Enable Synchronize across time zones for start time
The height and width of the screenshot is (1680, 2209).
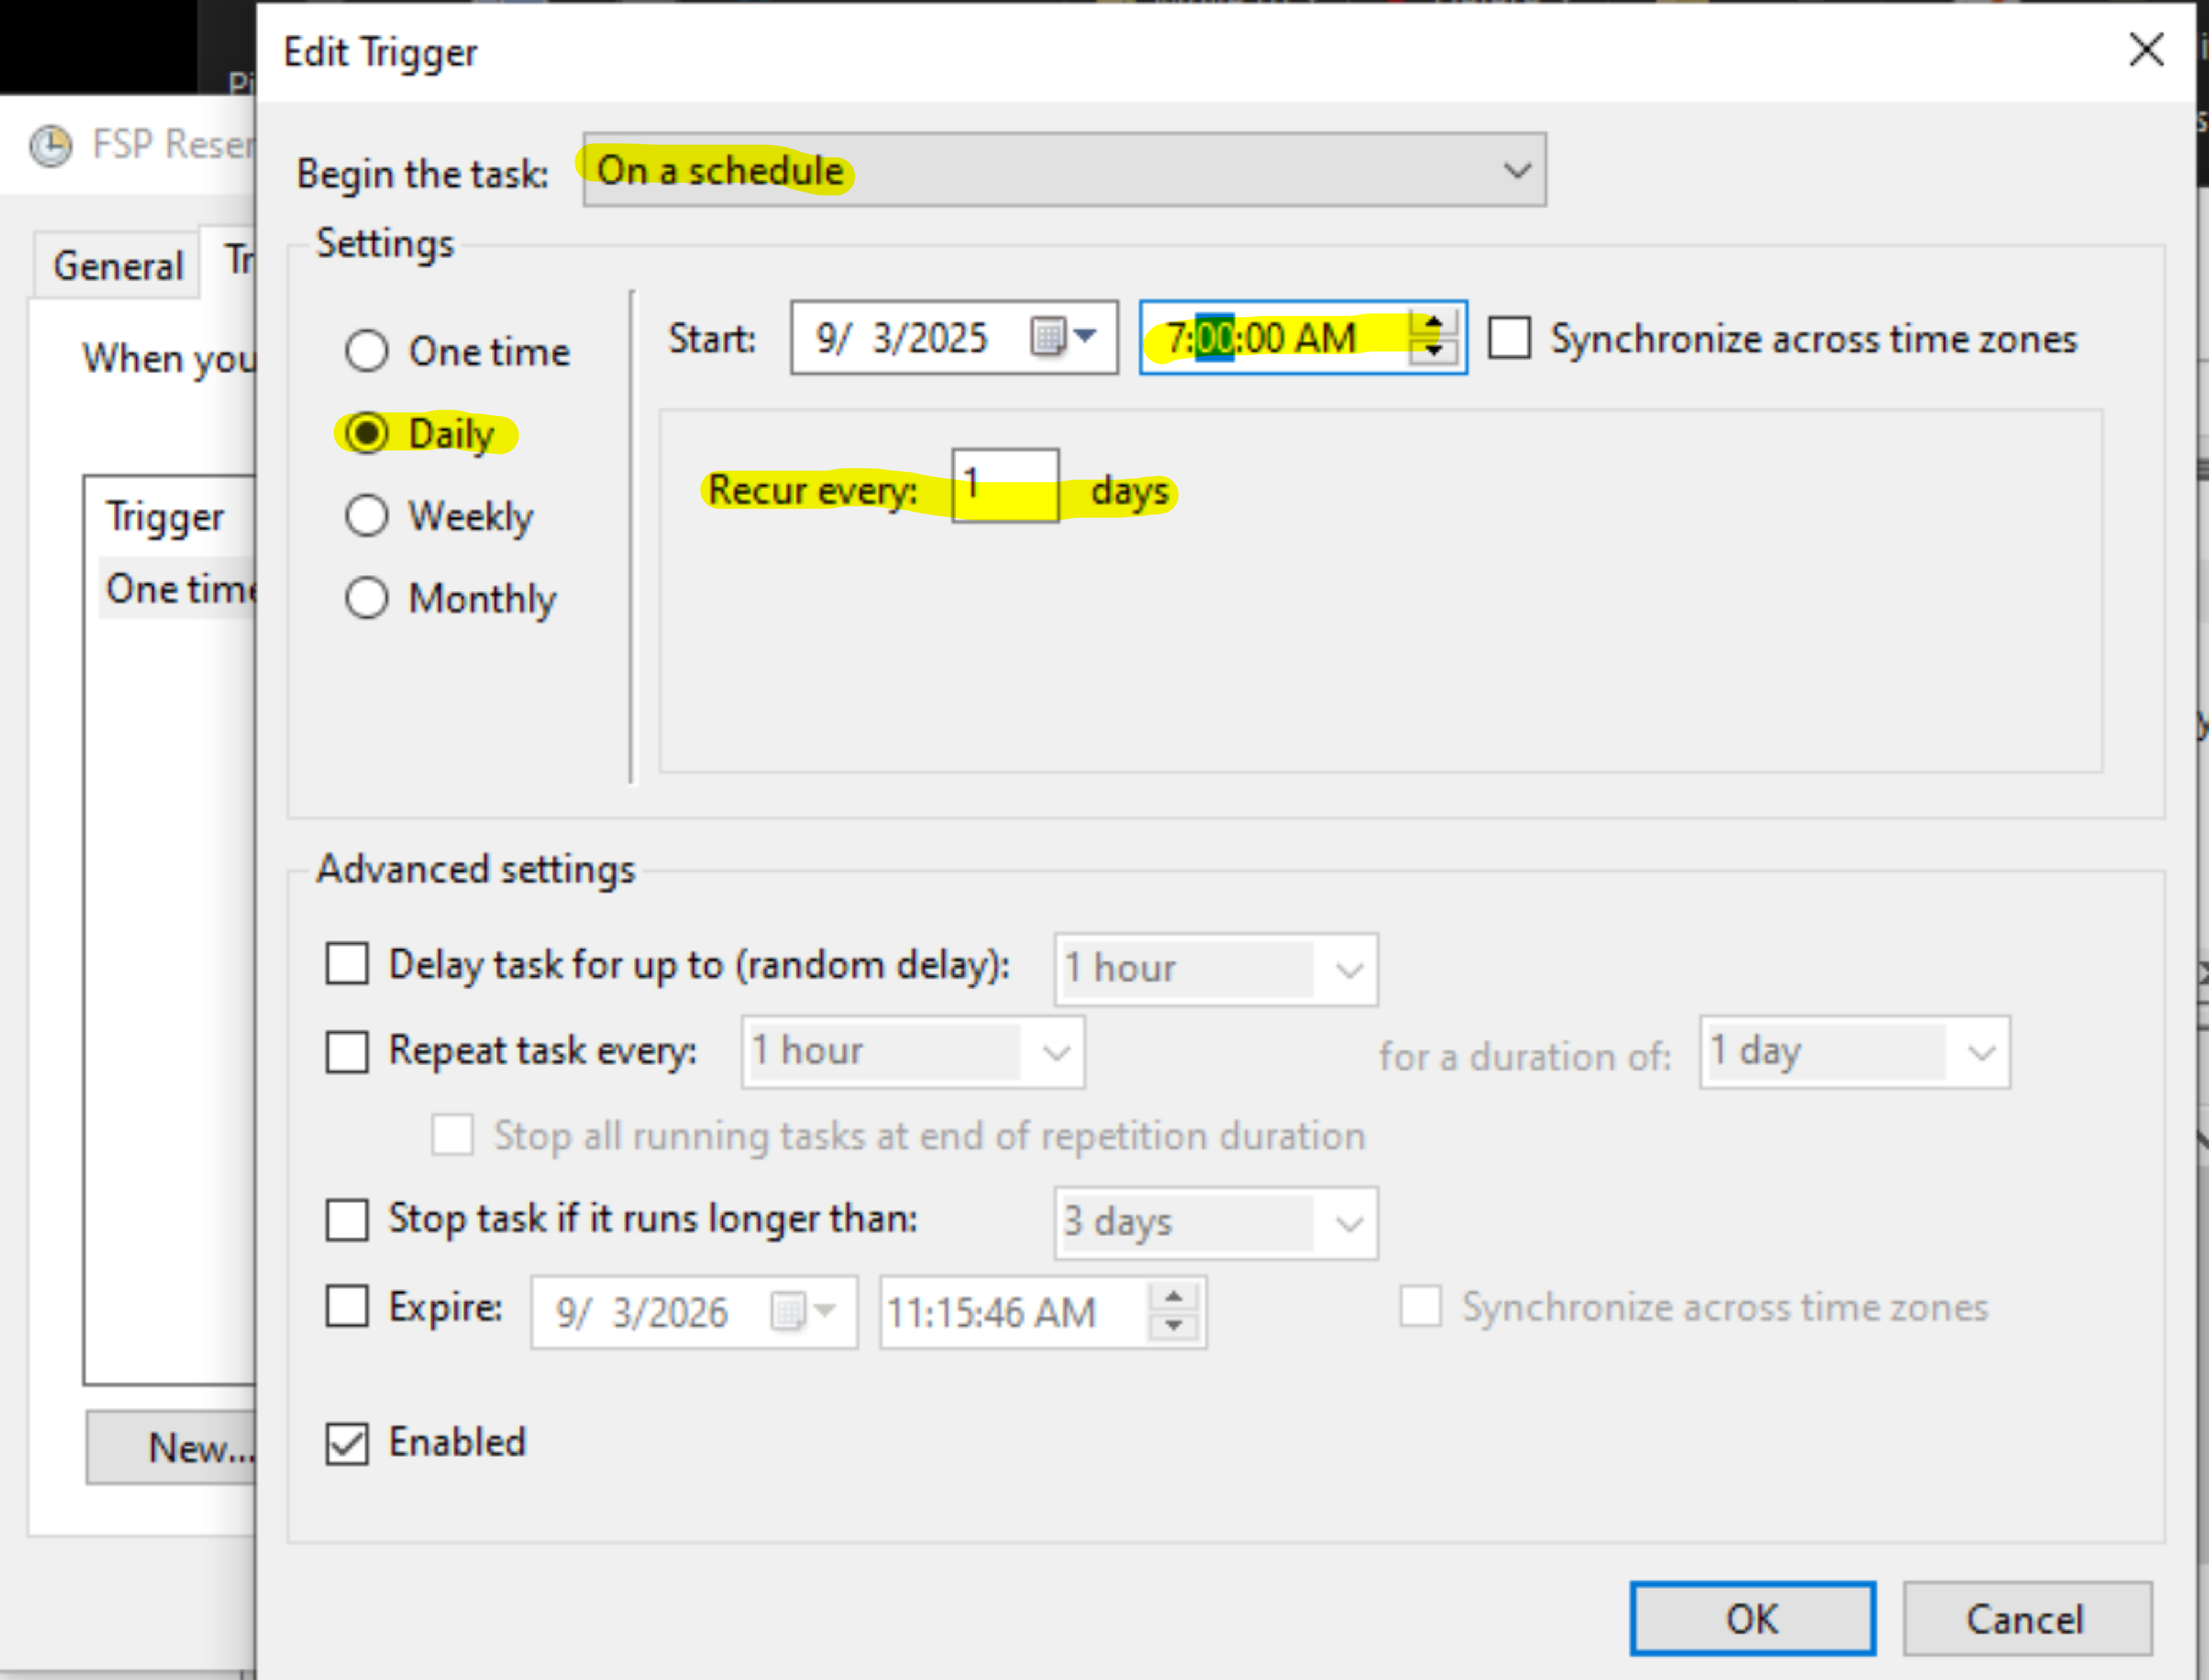pyautogui.click(x=1509, y=338)
